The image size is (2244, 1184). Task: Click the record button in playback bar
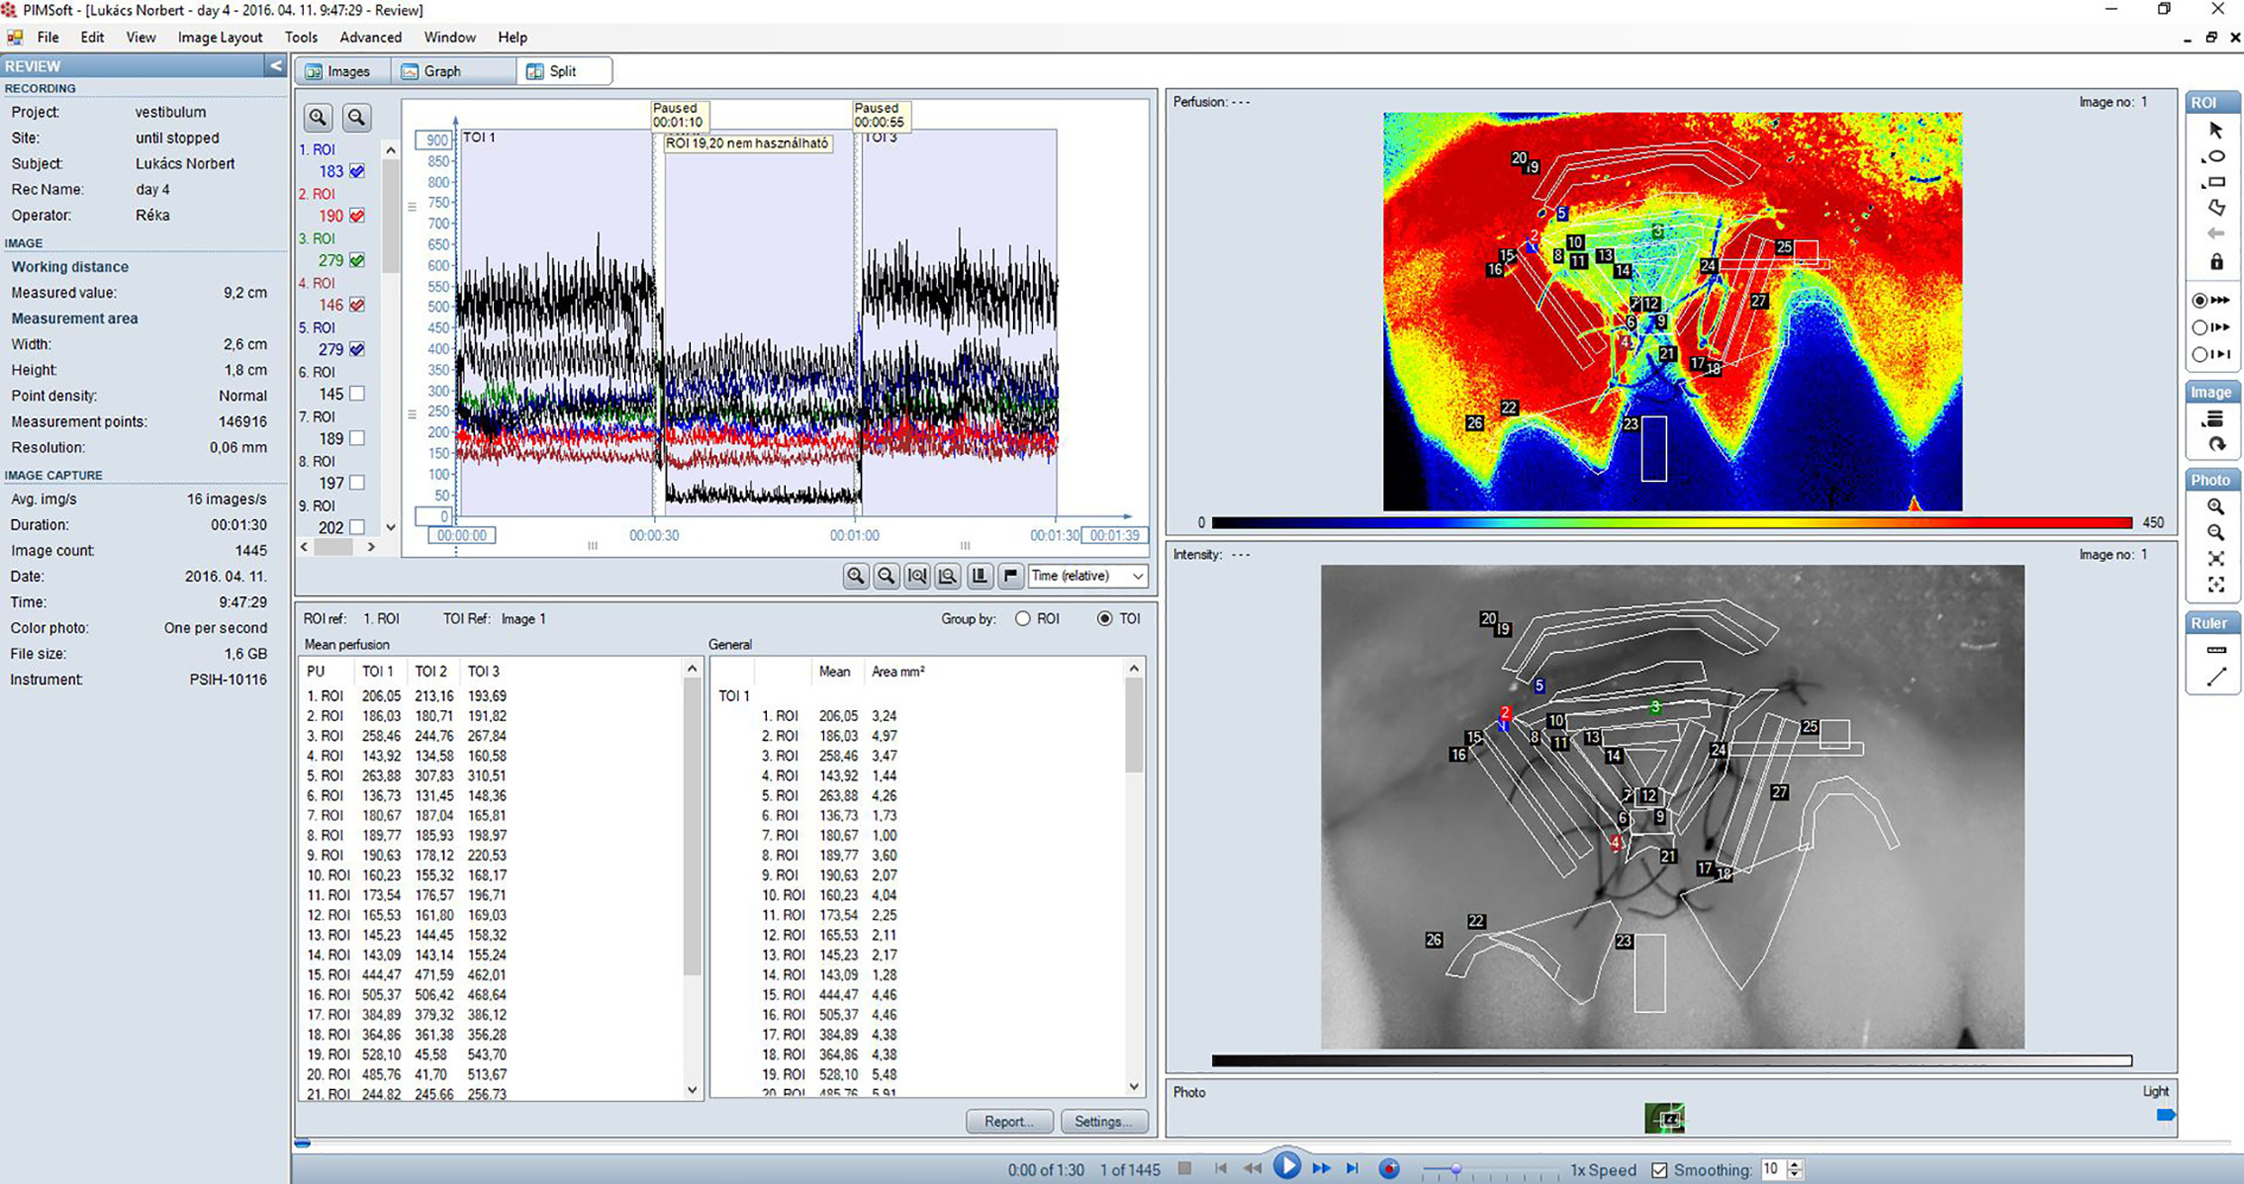click(x=1390, y=1168)
